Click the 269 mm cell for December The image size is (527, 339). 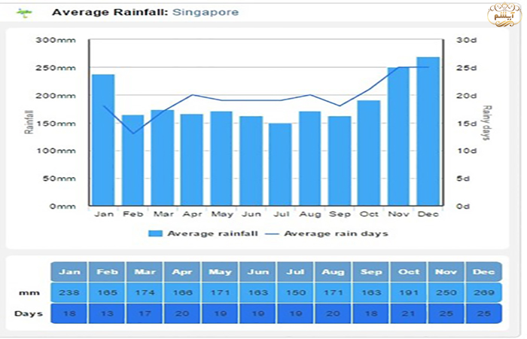pyautogui.click(x=483, y=292)
